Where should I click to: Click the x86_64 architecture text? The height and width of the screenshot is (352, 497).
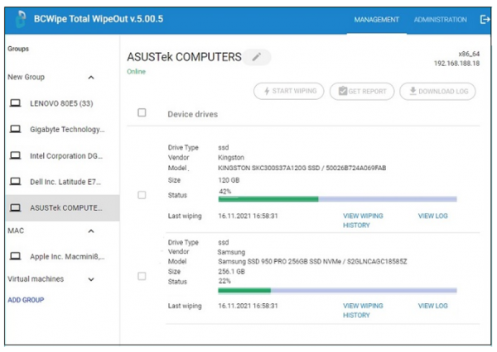(x=469, y=54)
